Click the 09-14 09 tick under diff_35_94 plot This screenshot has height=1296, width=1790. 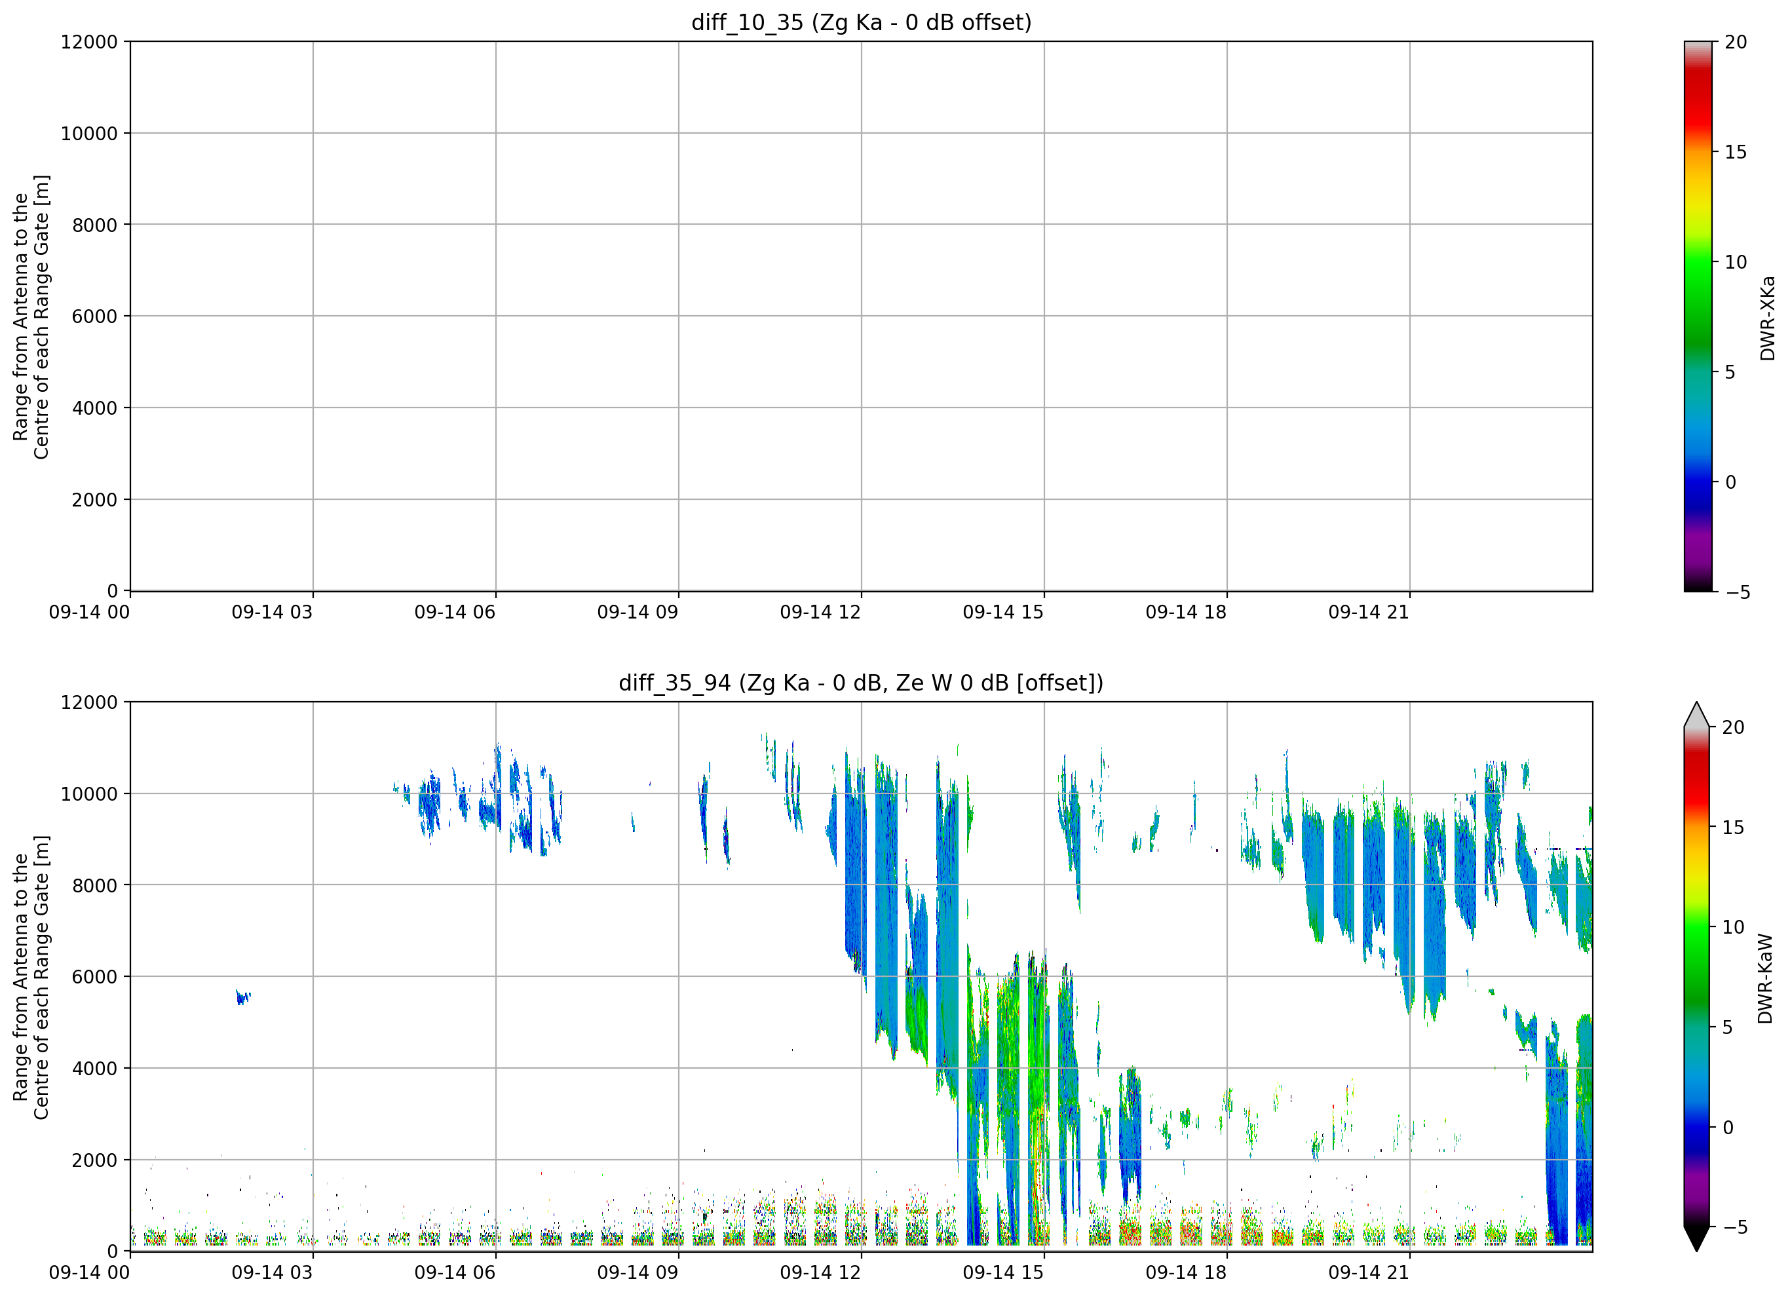[x=638, y=1273]
